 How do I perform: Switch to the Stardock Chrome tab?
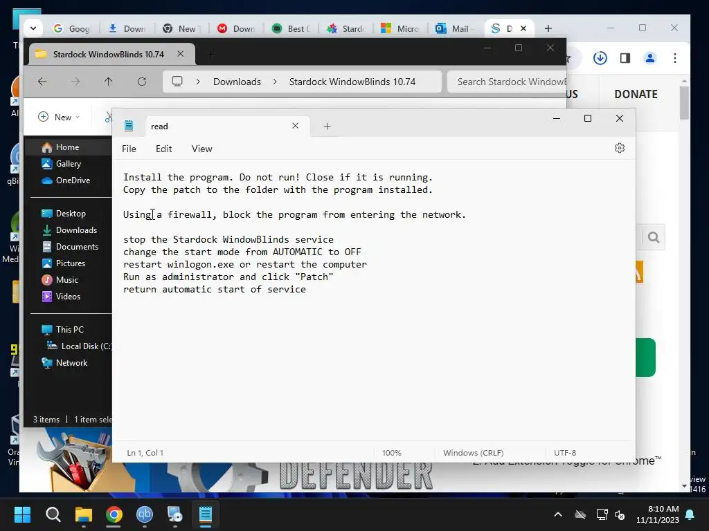tap(346, 28)
